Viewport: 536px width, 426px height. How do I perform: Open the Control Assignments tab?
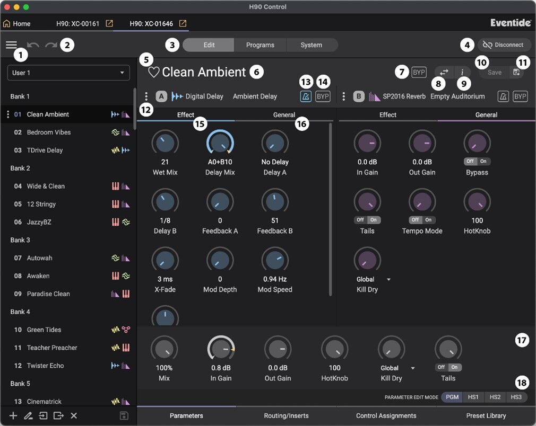386,416
